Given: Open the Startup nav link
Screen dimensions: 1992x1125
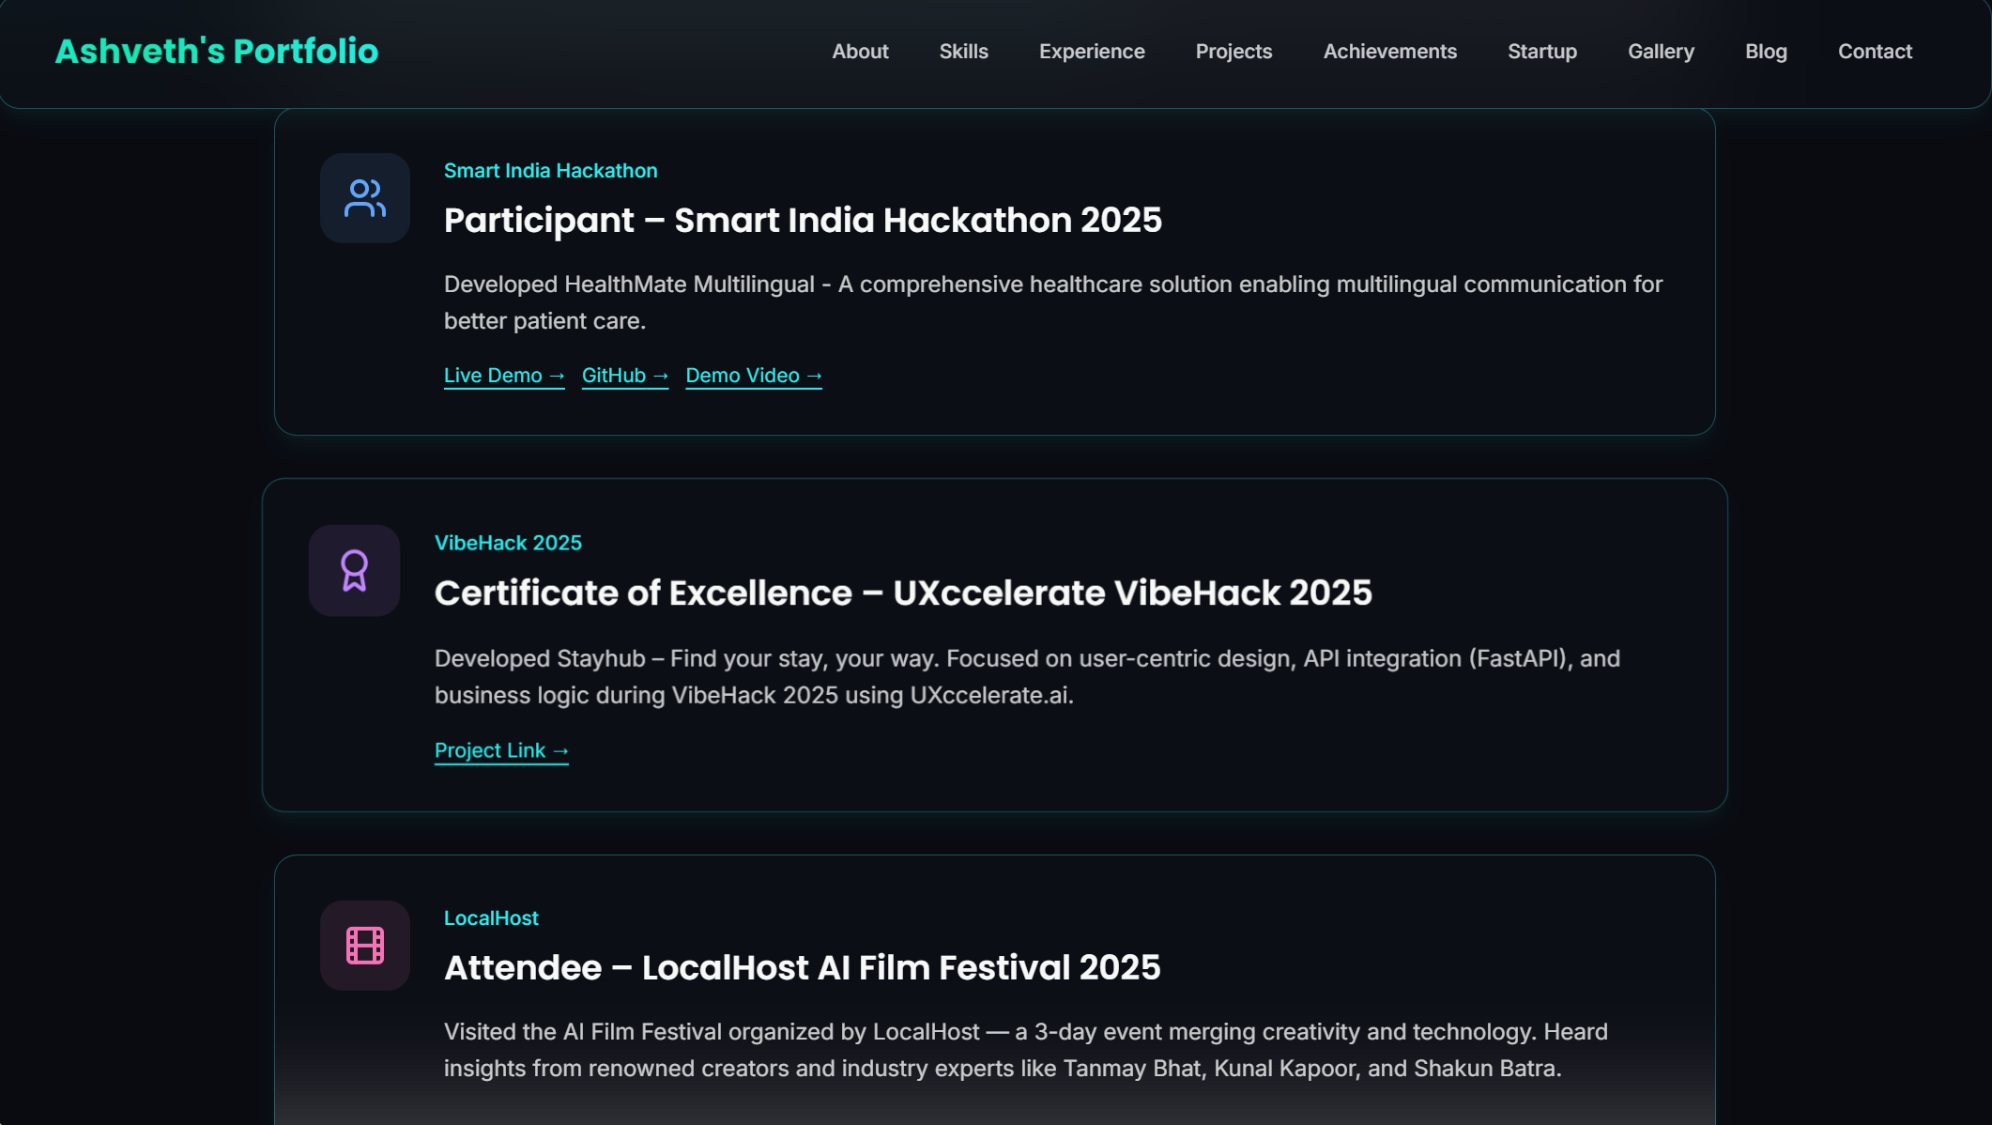Looking at the screenshot, I should tap(1541, 52).
